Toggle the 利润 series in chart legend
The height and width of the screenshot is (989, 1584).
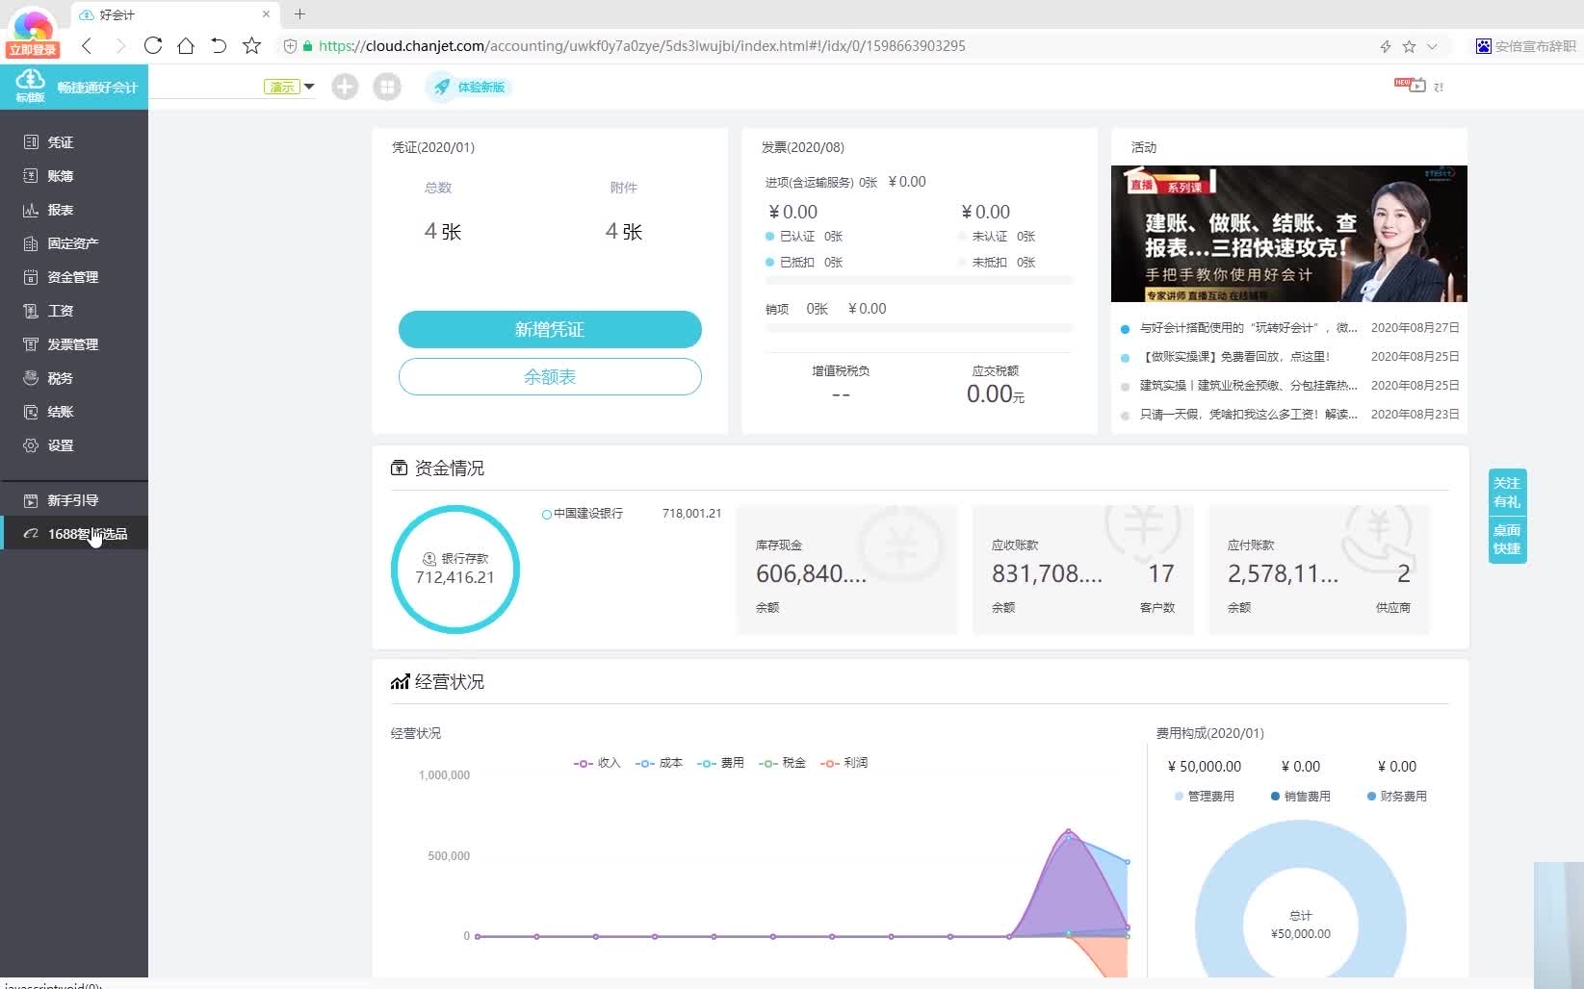[844, 763]
